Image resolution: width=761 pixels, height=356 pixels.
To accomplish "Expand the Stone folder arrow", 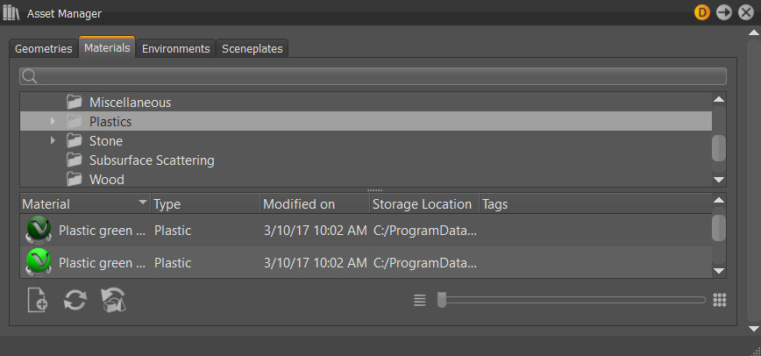I will tap(53, 140).
